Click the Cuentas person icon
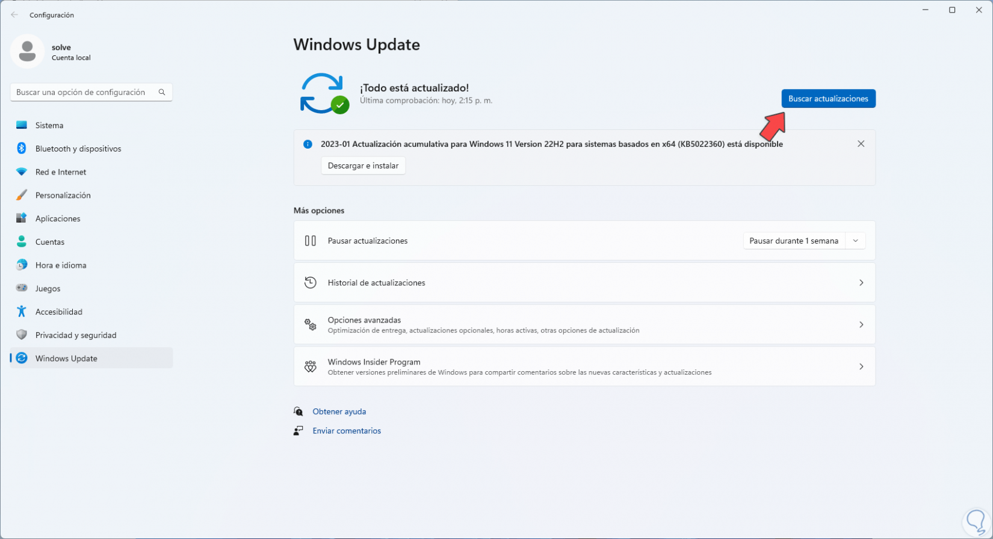The image size is (993, 539). pyautogui.click(x=22, y=242)
